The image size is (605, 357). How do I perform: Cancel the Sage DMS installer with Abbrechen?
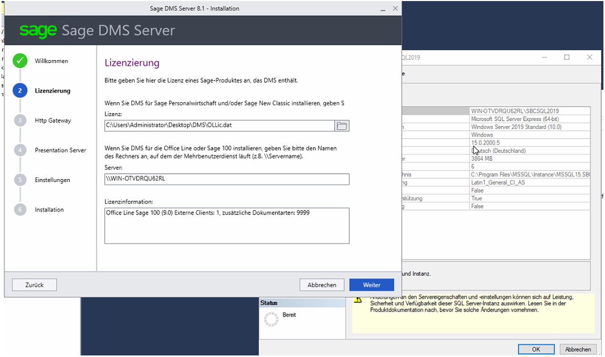pos(322,285)
